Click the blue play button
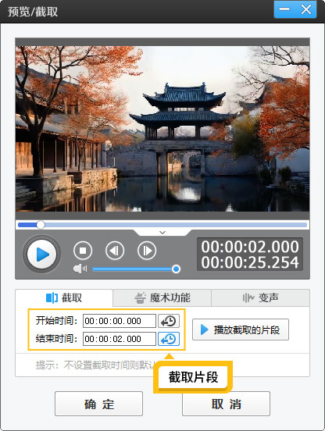 (41, 255)
